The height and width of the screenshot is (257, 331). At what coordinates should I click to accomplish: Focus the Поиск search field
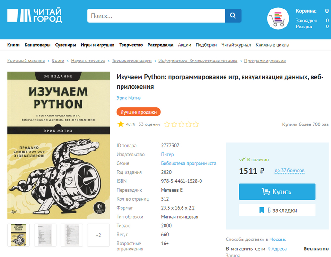tap(156, 16)
